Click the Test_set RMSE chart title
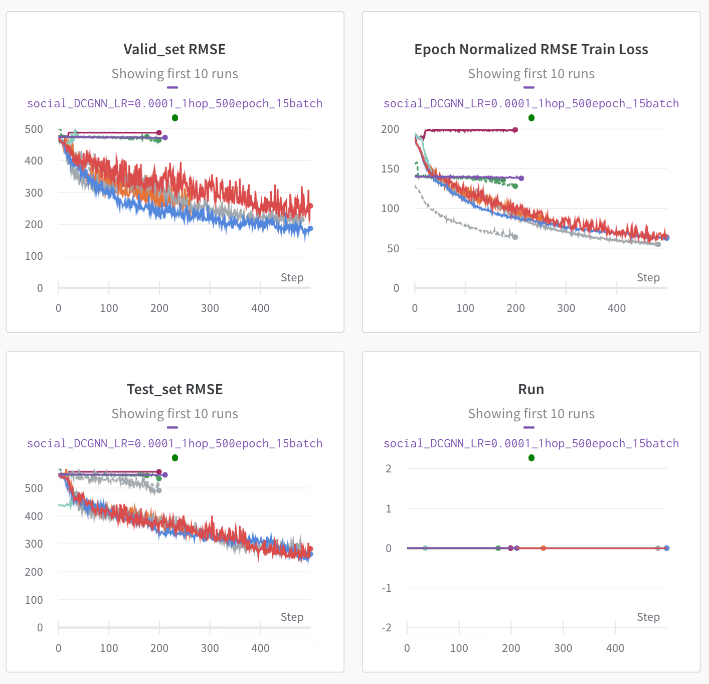 click(x=175, y=389)
